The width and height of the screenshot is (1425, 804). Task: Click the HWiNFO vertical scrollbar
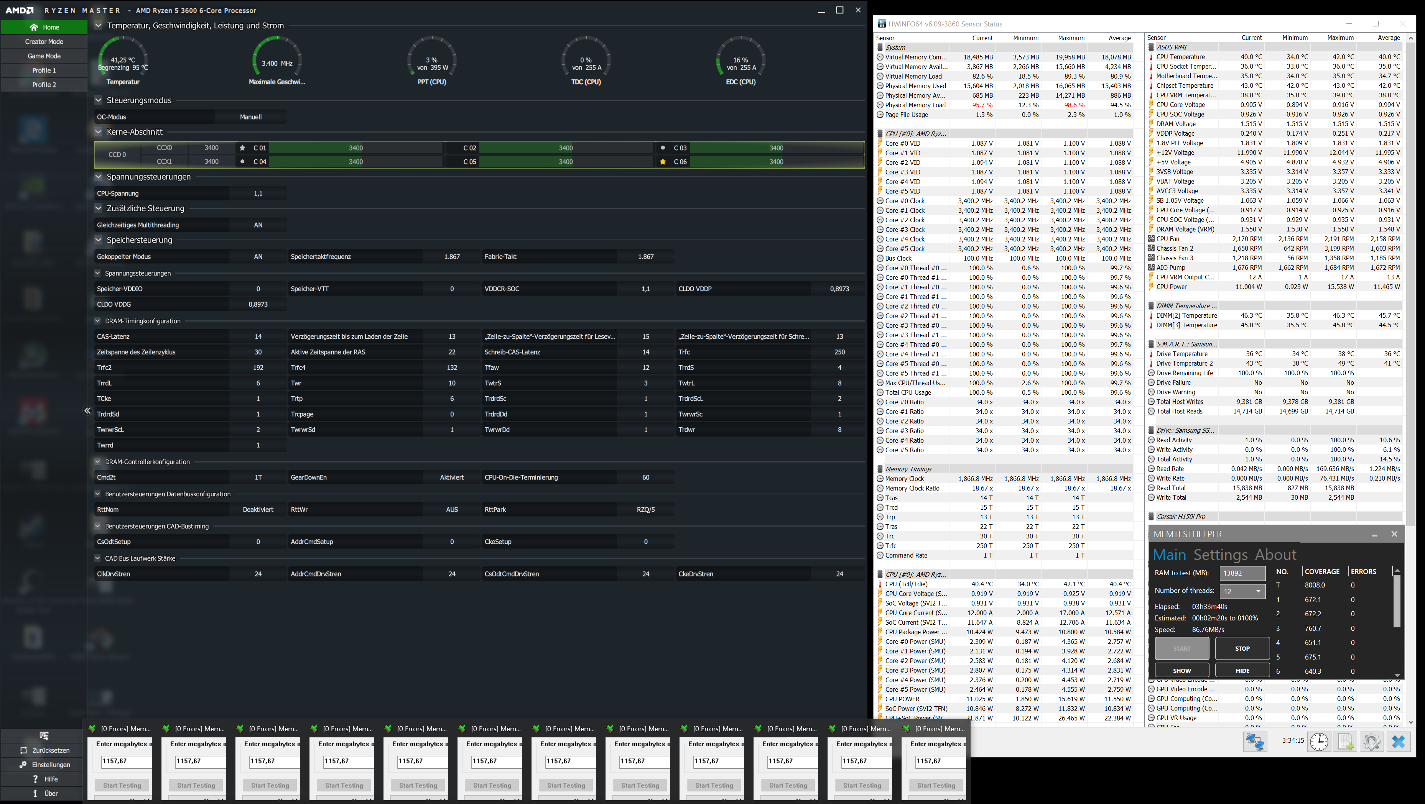pyautogui.click(x=1410, y=276)
